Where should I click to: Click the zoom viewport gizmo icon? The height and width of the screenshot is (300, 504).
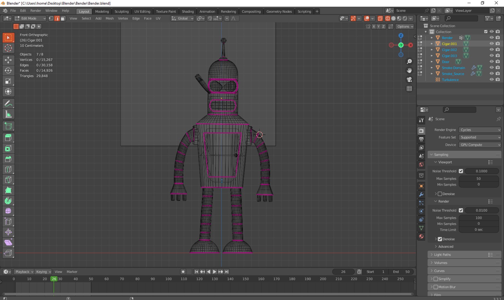[409, 61]
